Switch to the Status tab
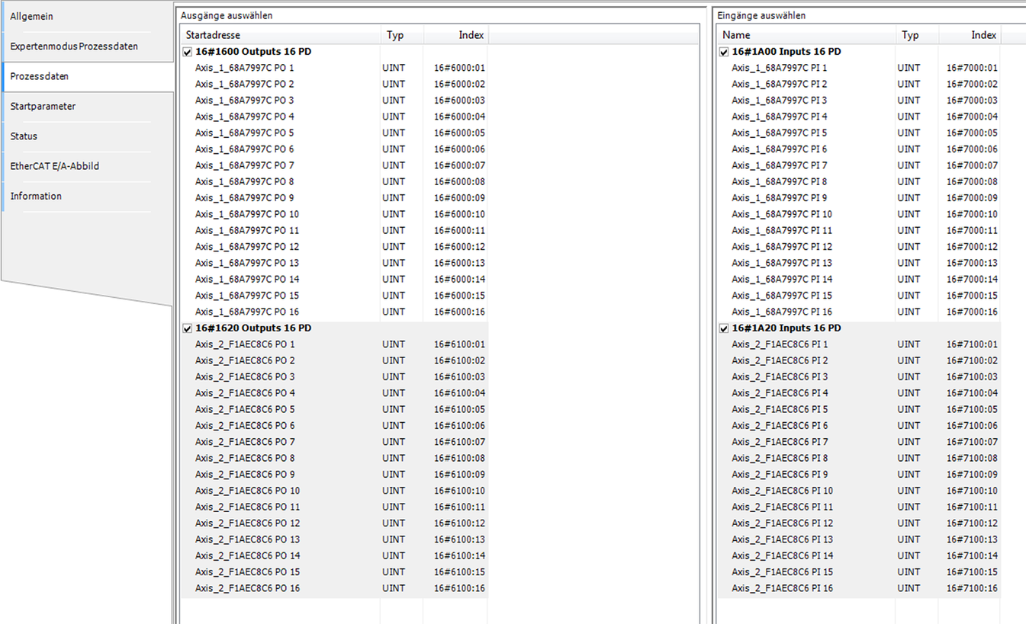Screen dimensions: 1026x624 click(x=24, y=136)
